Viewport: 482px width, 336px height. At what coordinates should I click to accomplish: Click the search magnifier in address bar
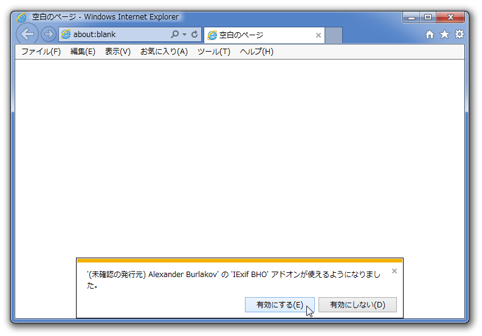[174, 34]
